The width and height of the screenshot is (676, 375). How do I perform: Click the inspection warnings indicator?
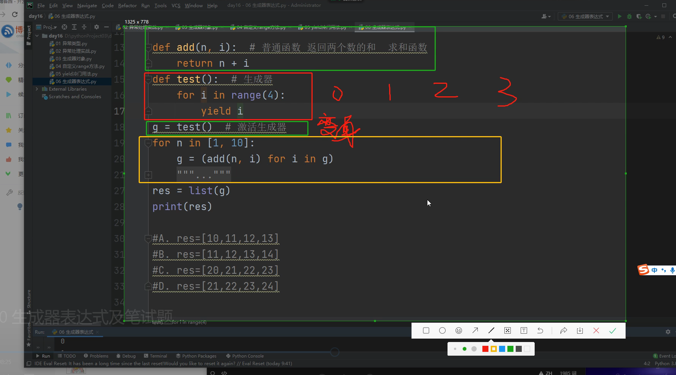coord(660,37)
